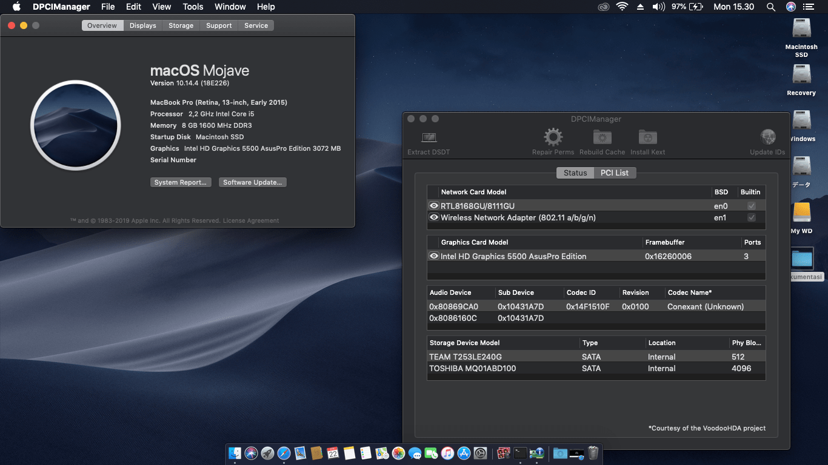The width and height of the screenshot is (828, 465).
Task: Switch to the PCI List tab
Action: [x=615, y=173]
